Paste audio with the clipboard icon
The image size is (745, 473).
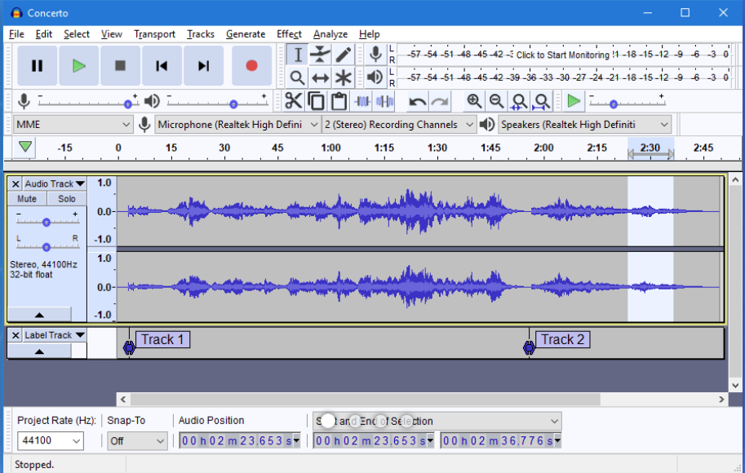tap(339, 101)
